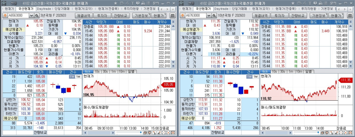355x137 pixels.
Task: Switch to 현재가 tab in left window
Action: pyautogui.click(x=9, y=9)
